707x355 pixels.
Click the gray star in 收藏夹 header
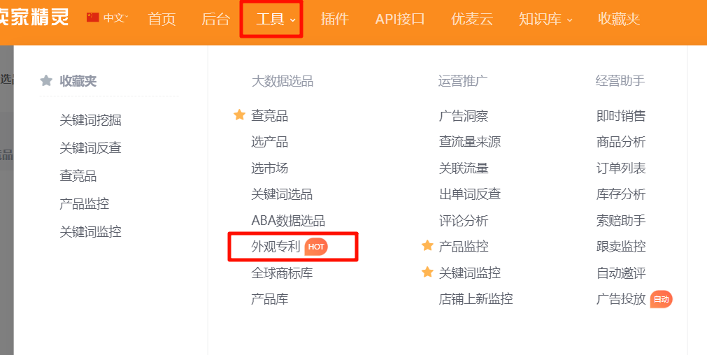[46, 81]
